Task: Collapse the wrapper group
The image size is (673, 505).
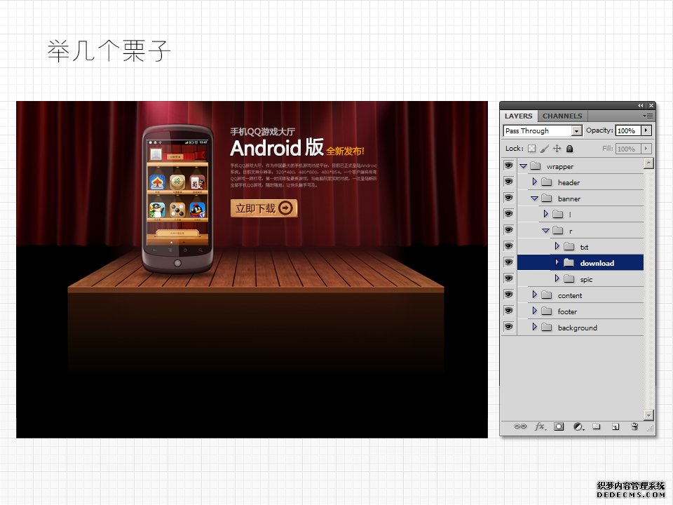Action: tap(523, 166)
